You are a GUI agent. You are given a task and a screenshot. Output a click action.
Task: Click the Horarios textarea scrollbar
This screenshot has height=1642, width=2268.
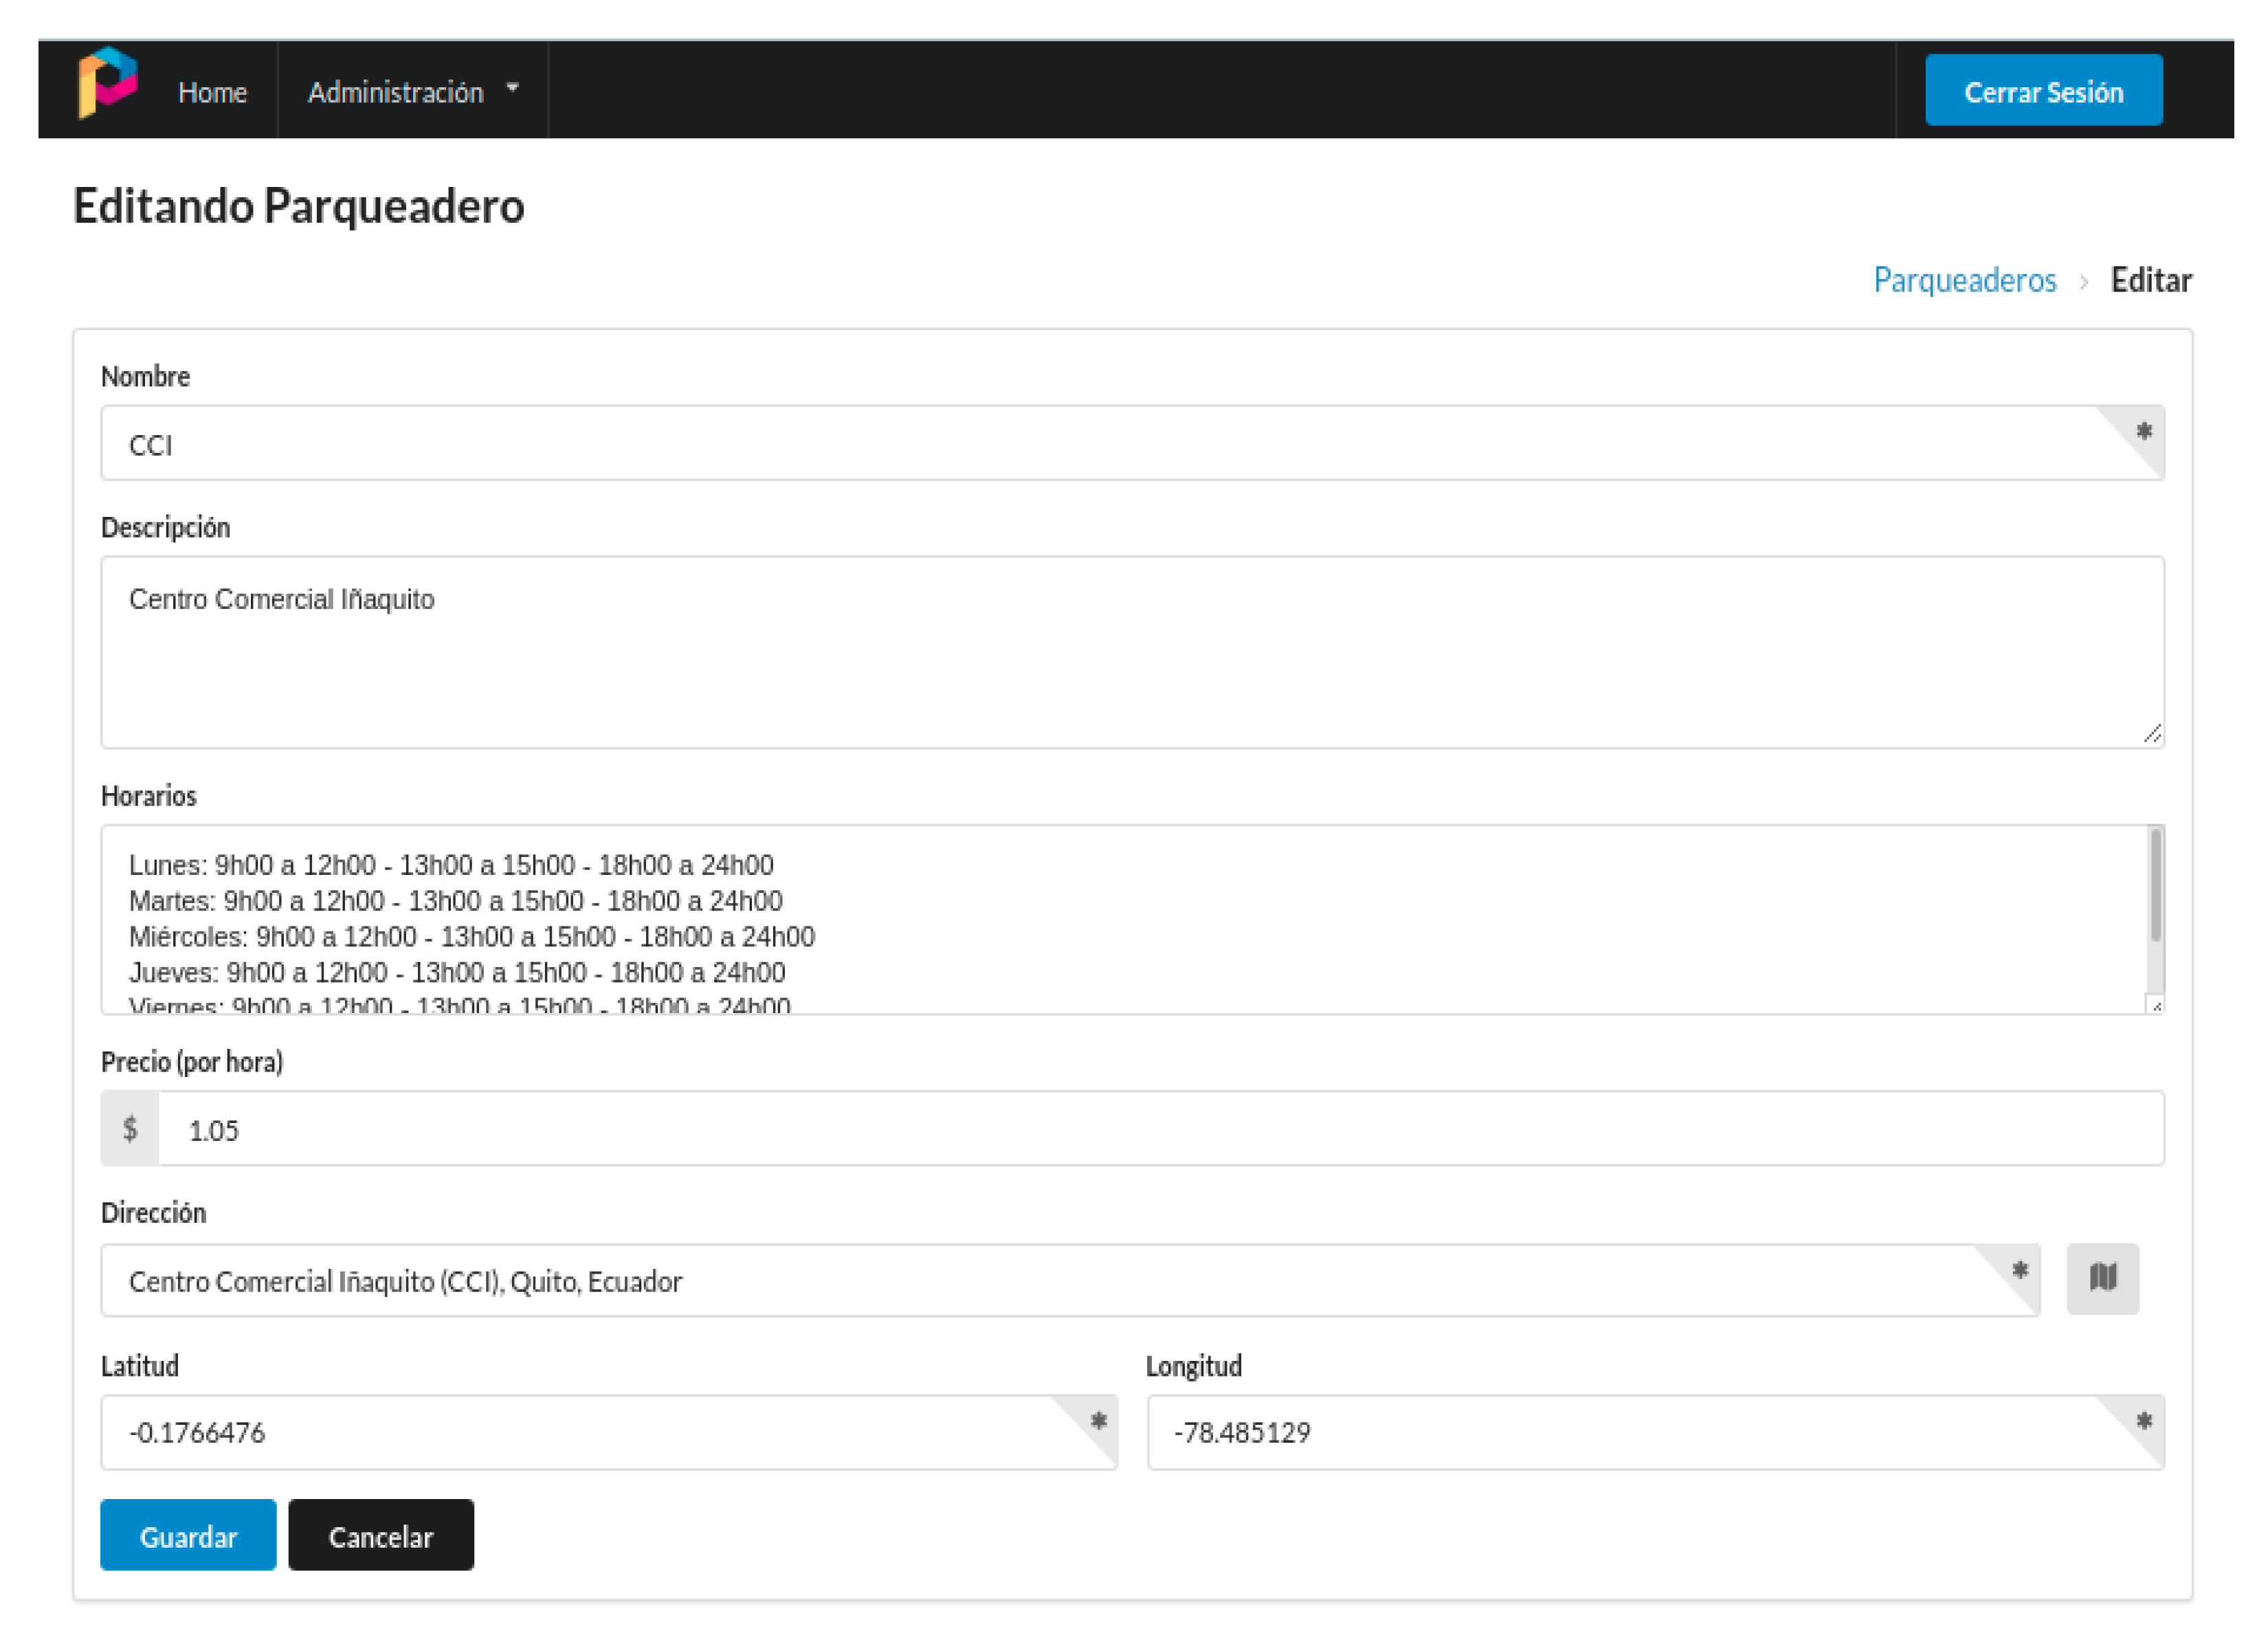click(x=2155, y=886)
